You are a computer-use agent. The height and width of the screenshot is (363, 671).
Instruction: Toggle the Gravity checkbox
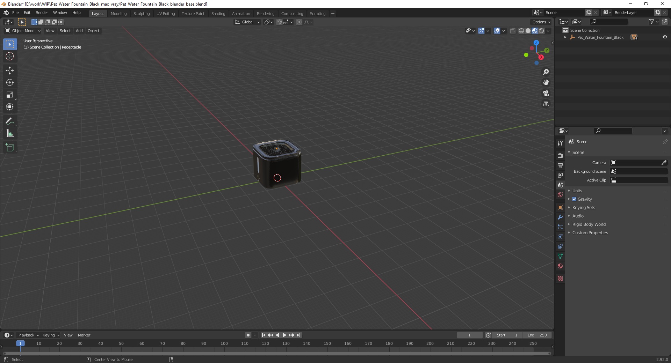click(574, 199)
